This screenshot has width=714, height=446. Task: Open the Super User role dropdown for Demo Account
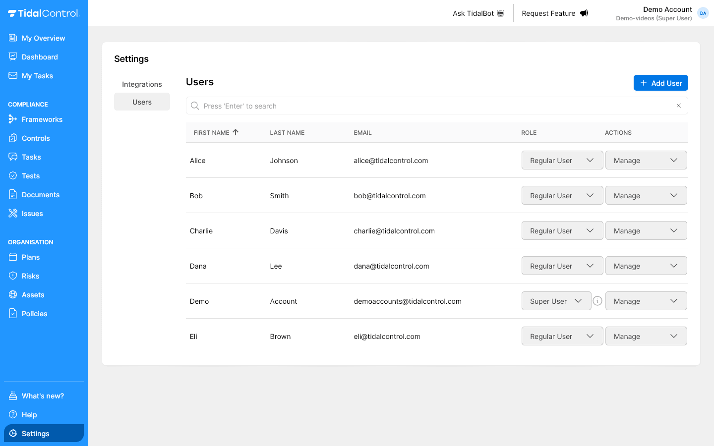click(x=556, y=301)
